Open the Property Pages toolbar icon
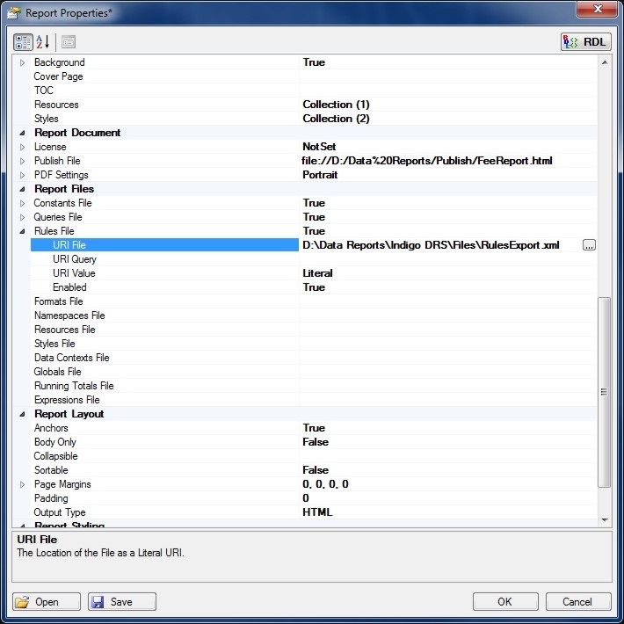This screenshot has width=624, height=624. tap(68, 41)
